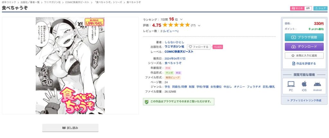Click the まとめ icon button

pos(297,8)
